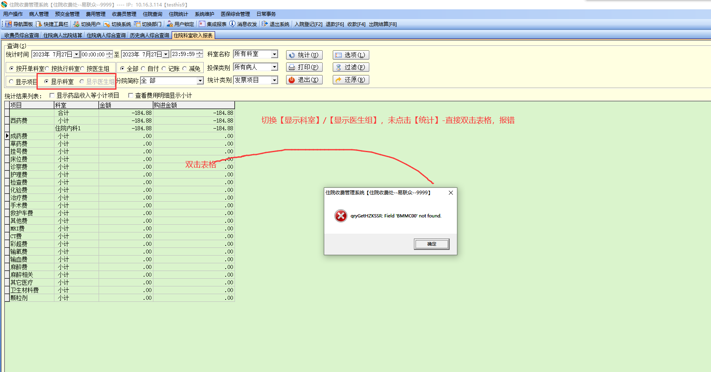
Task: Expand the 统计类别 statistics category dropdown
Action: 275,80
